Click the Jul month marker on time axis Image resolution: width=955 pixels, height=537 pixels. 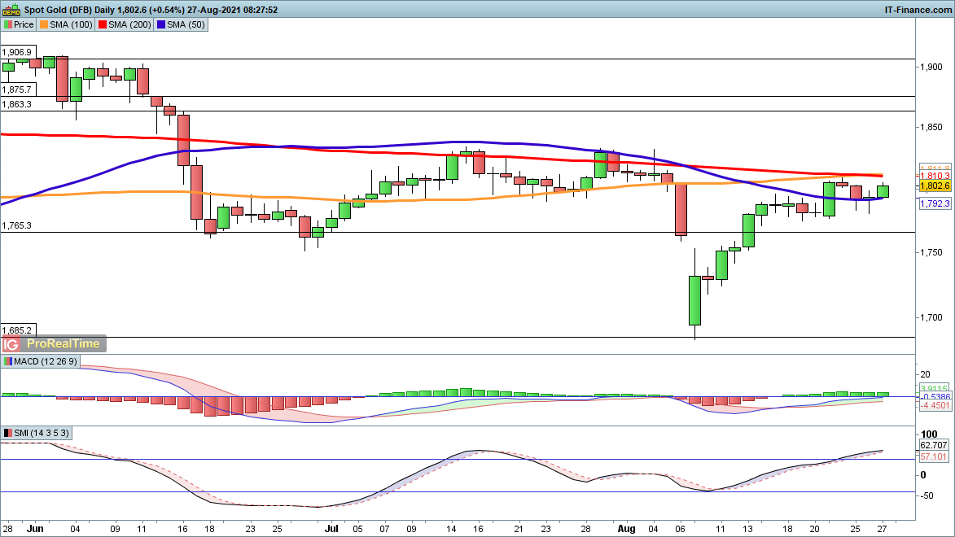click(x=330, y=527)
